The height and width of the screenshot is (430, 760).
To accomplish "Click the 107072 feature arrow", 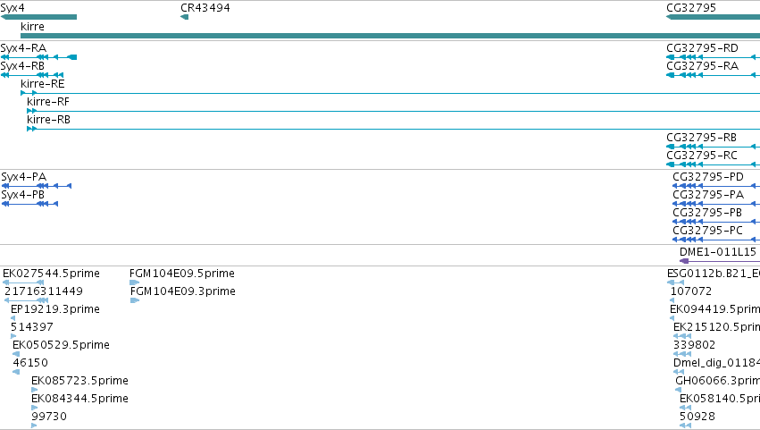I will point(672,300).
